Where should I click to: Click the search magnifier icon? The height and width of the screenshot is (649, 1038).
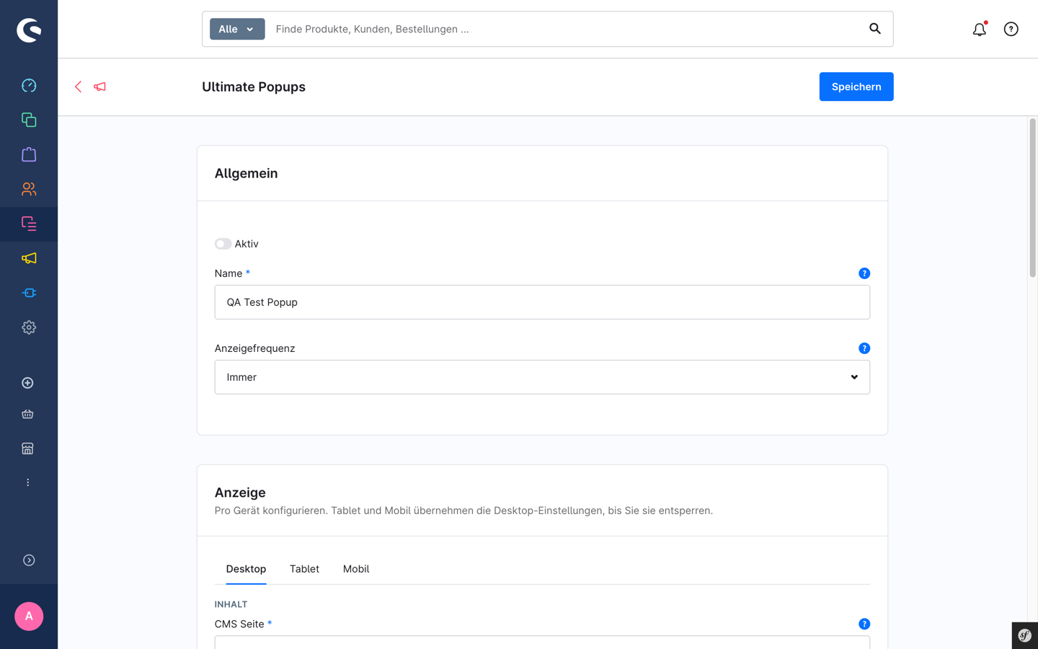(x=874, y=29)
